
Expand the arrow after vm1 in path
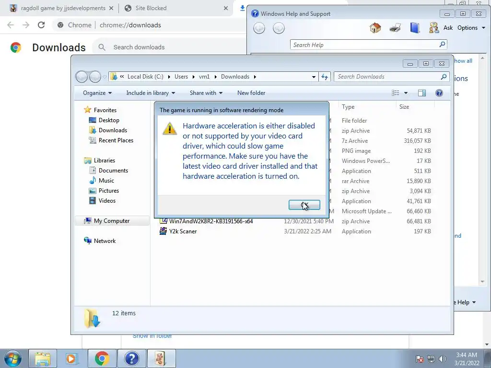coord(215,77)
